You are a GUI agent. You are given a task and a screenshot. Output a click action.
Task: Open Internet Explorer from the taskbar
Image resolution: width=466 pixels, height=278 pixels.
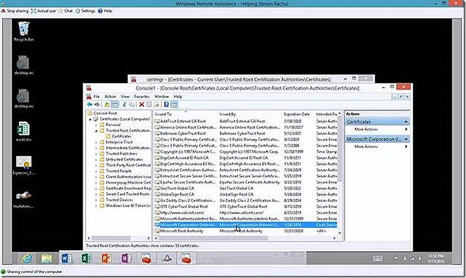point(27,259)
